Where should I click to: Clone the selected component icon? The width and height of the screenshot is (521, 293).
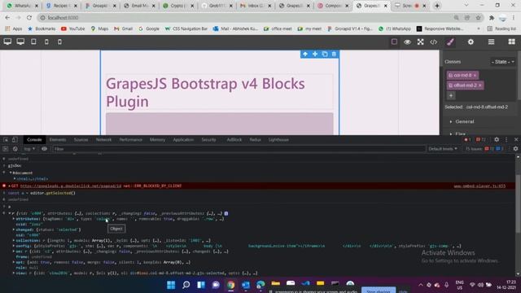(x=325, y=55)
